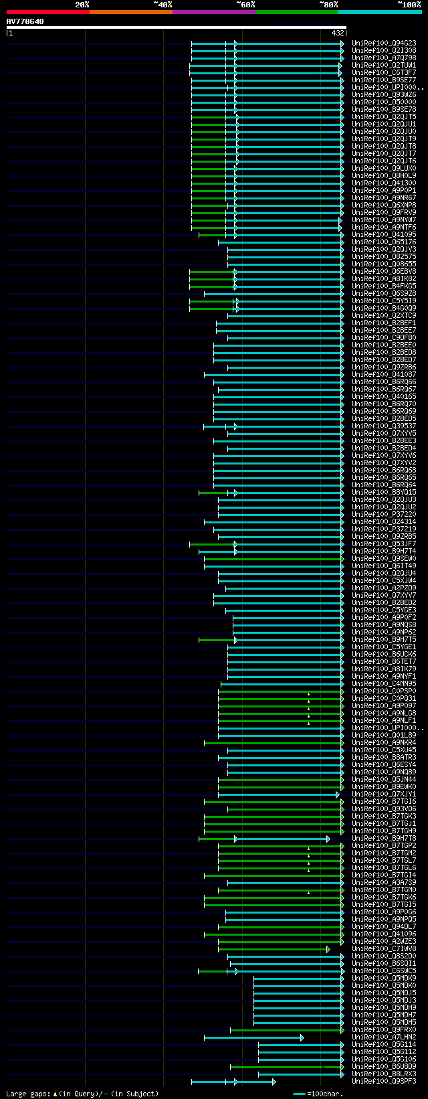Click the query end position 432
This screenshot has width=428, height=1099.
click(x=337, y=33)
